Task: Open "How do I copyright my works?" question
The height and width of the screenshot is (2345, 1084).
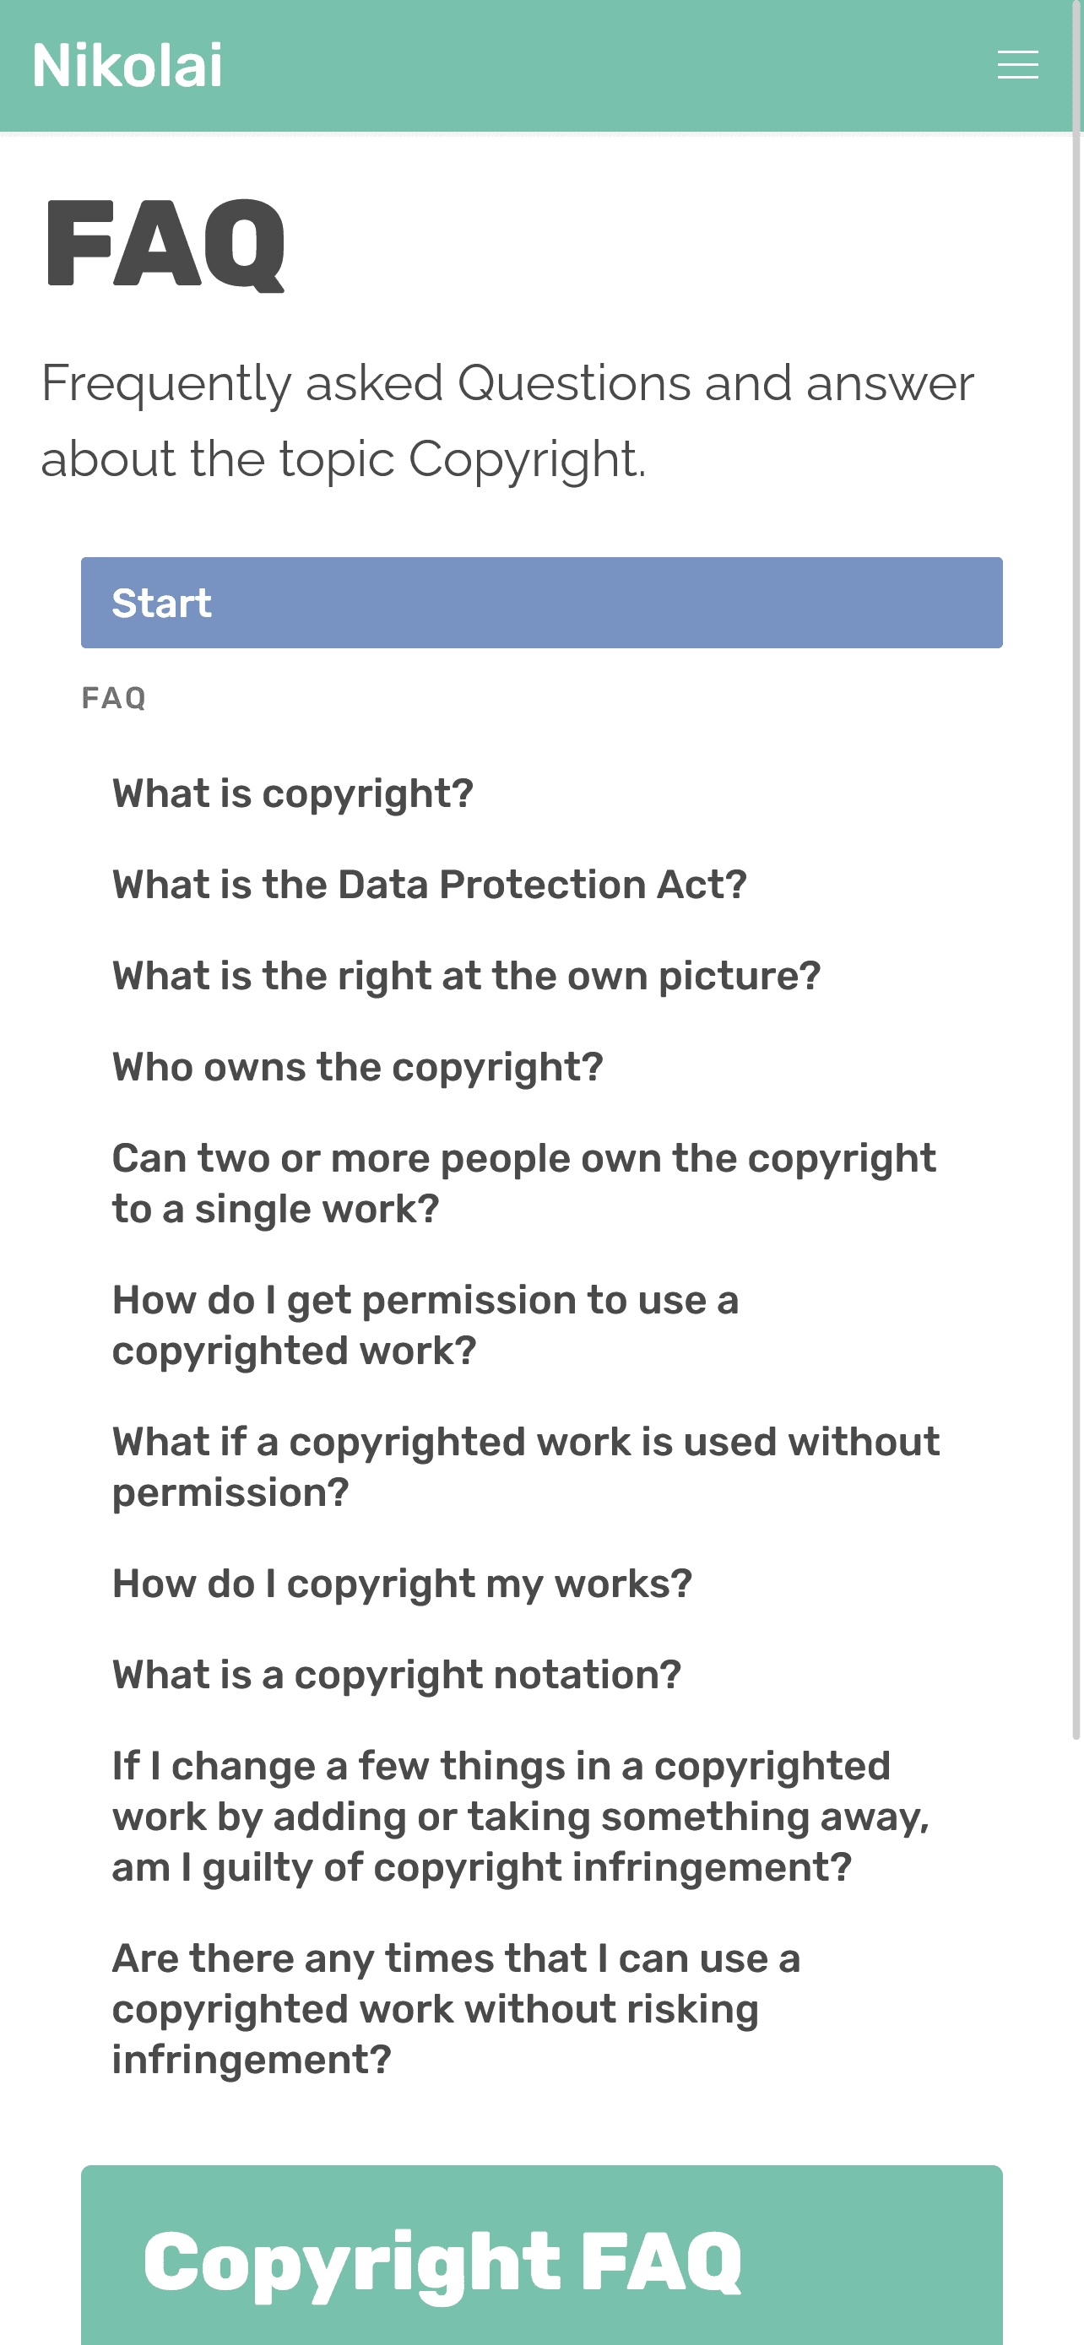Action: pos(401,1583)
